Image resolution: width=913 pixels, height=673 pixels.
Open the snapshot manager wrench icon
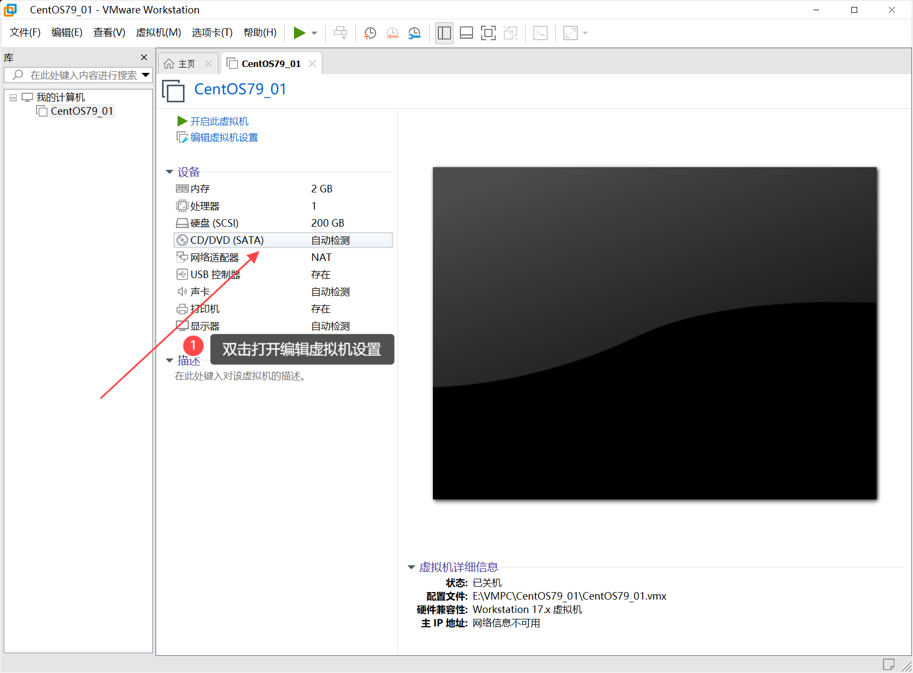414,33
